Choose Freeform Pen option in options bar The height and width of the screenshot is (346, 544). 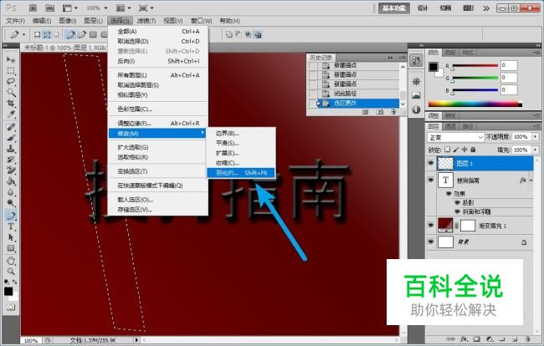pyautogui.click(x=82, y=34)
